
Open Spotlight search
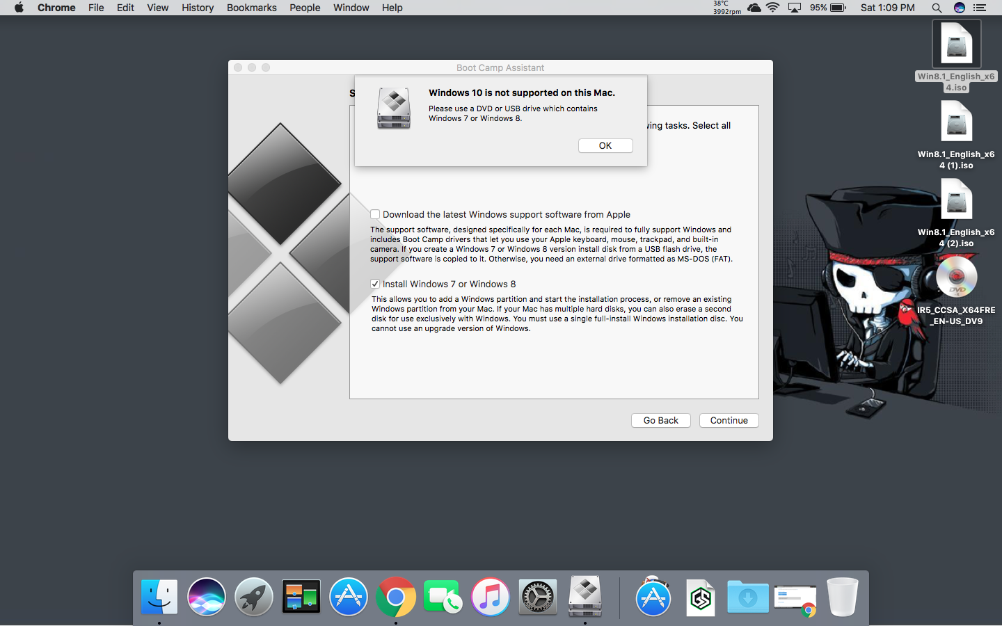point(937,8)
